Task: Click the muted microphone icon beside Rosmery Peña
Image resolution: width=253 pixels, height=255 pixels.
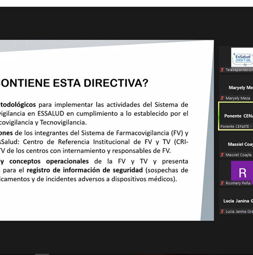Action: (222, 183)
